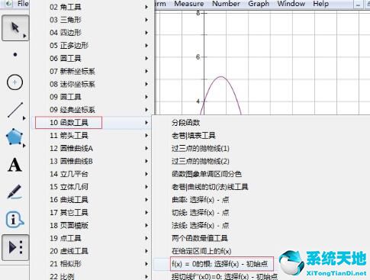Choose 在给定区间上的f(x) tool
The image size is (370, 280).
pyautogui.click(x=201, y=251)
